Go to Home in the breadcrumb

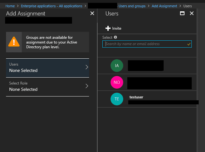coord(10,6)
